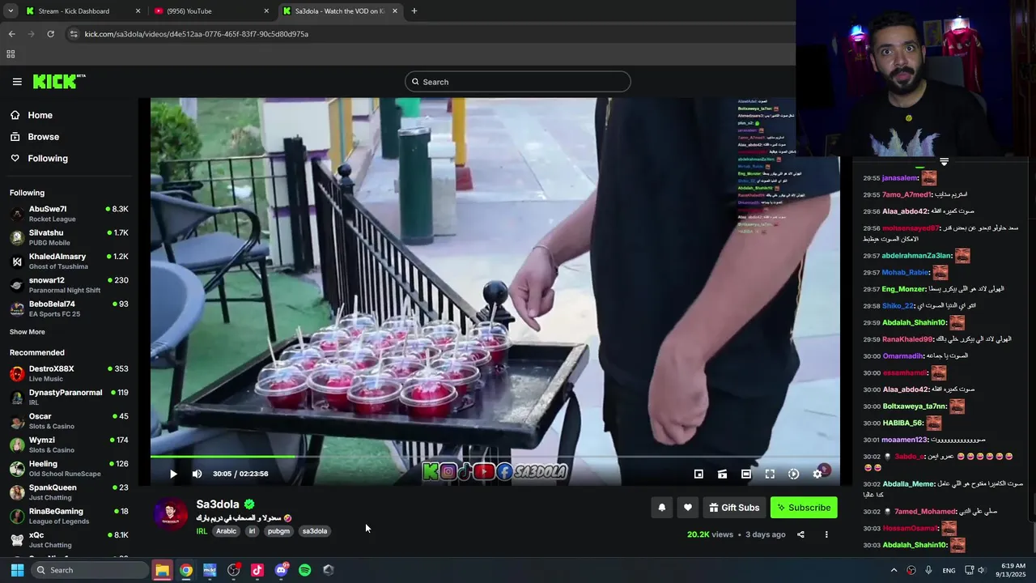Image resolution: width=1036 pixels, height=583 pixels.
Task: Open xQc recommended channel
Action: click(x=68, y=539)
